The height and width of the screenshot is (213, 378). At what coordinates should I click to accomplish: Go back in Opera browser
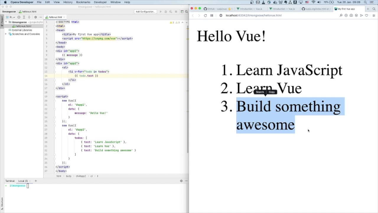[193, 15]
